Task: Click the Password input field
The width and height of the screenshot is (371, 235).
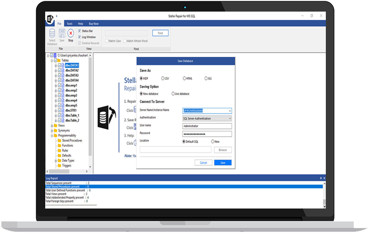Action: click(x=207, y=134)
